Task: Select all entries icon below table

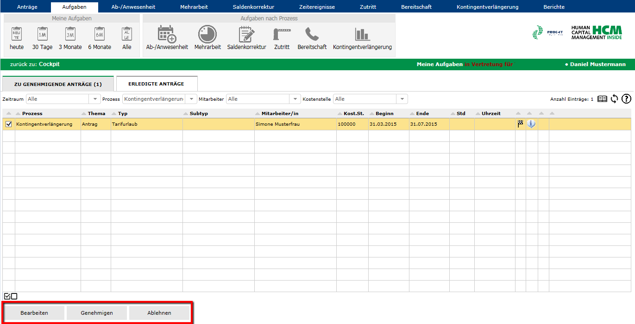Action: coord(7,296)
